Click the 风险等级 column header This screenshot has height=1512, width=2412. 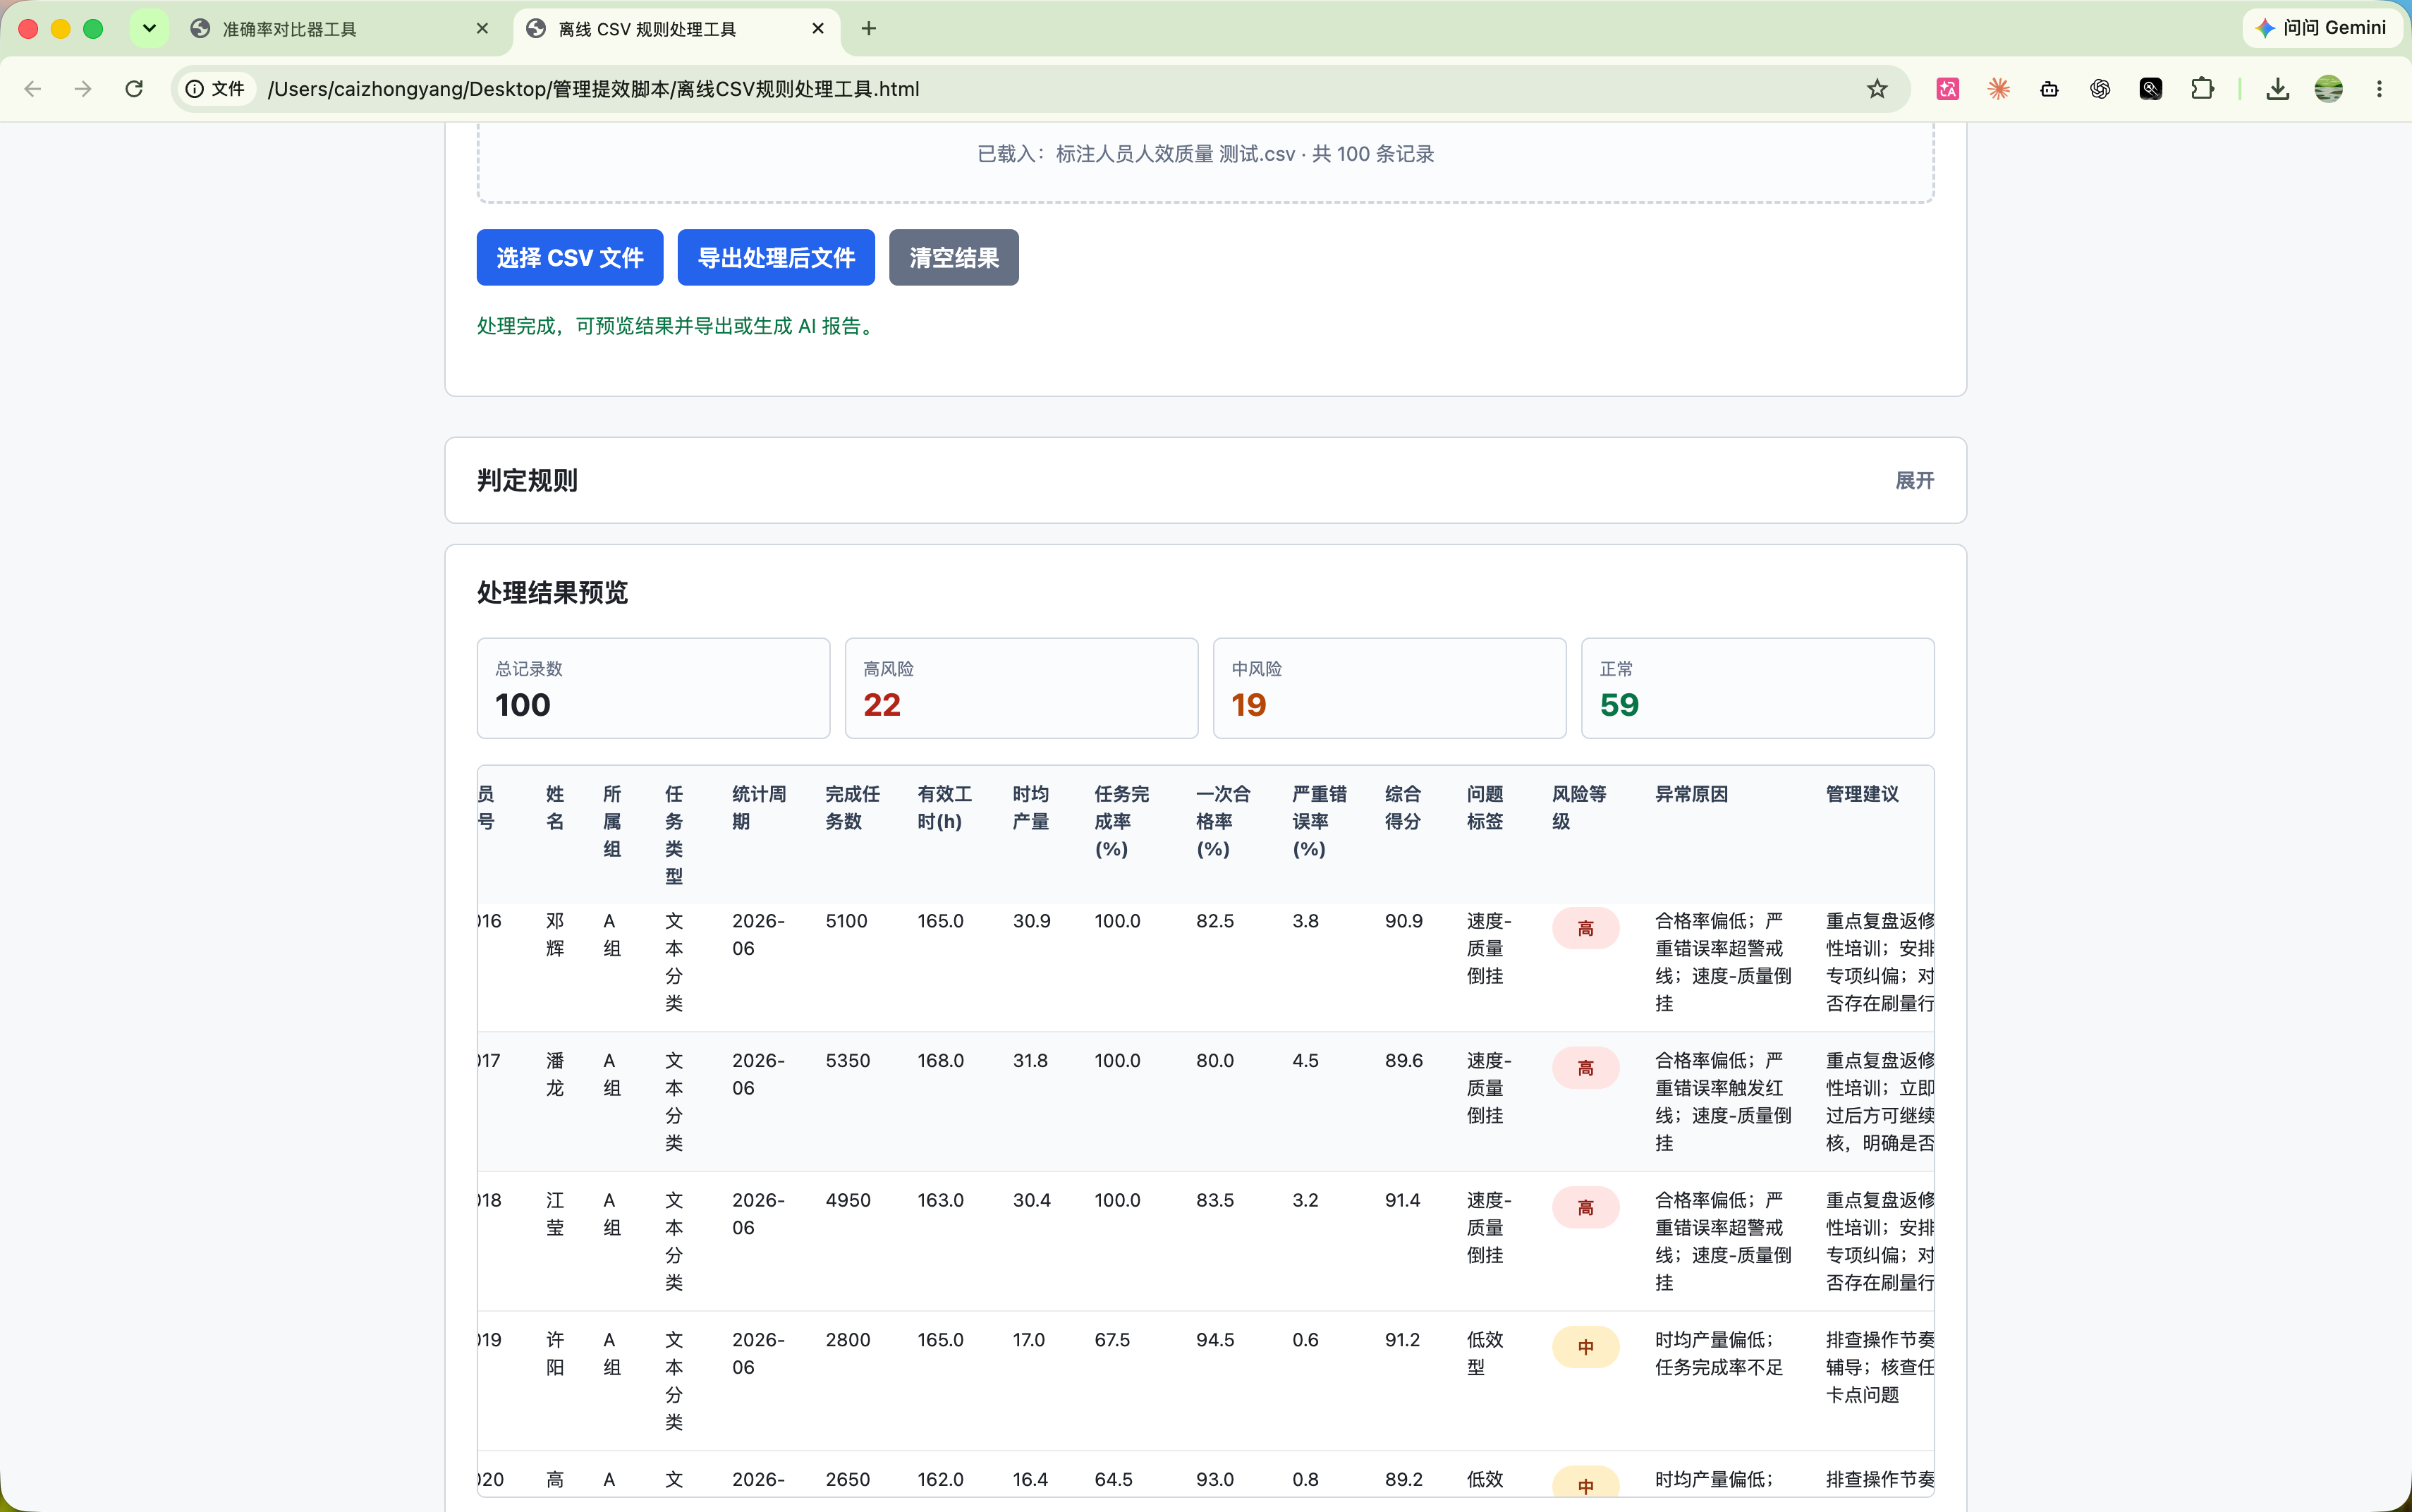[1579, 807]
